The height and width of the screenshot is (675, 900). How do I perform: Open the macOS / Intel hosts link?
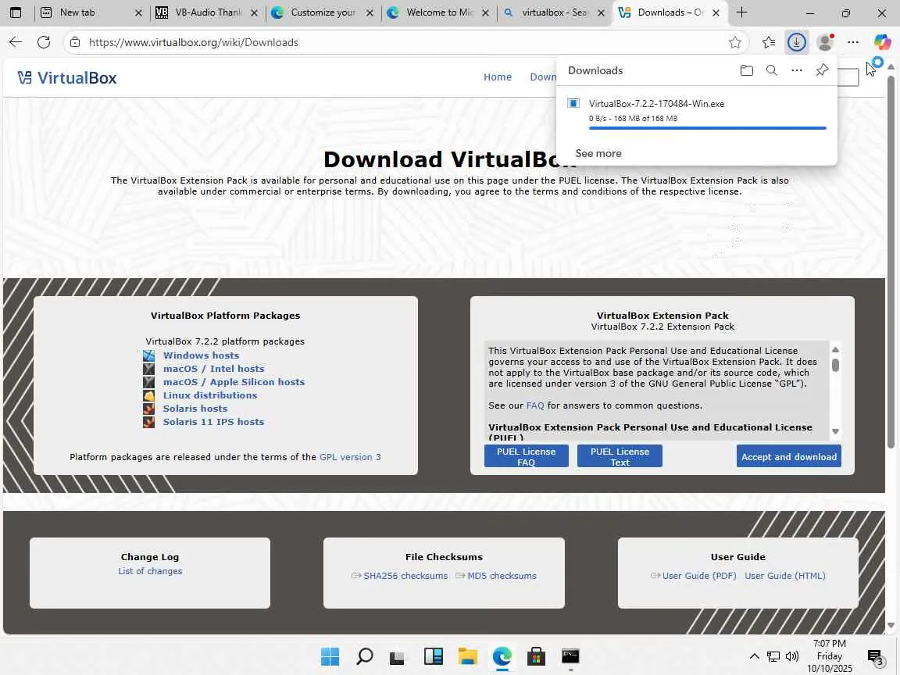tap(213, 369)
